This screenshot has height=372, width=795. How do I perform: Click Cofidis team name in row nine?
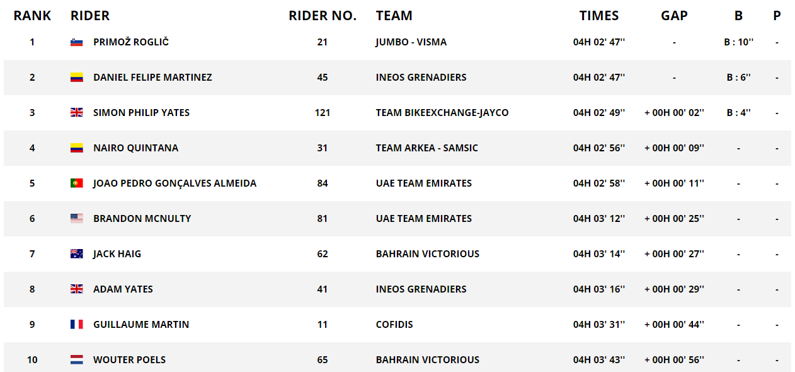pos(394,325)
